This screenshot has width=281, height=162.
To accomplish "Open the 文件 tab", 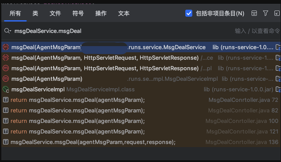I will [x=55, y=14].
